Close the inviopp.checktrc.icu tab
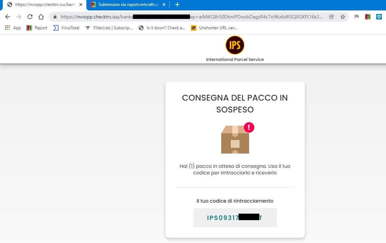 click(81, 5)
